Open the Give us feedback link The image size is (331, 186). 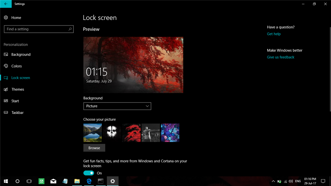tap(281, 57)
